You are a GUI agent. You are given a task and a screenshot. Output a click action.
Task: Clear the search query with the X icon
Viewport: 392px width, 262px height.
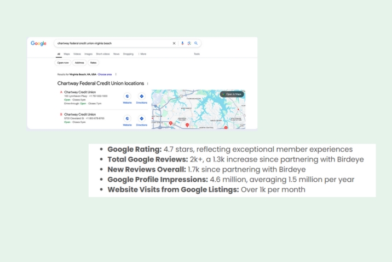pyautogui.click(x=174, y=43)
